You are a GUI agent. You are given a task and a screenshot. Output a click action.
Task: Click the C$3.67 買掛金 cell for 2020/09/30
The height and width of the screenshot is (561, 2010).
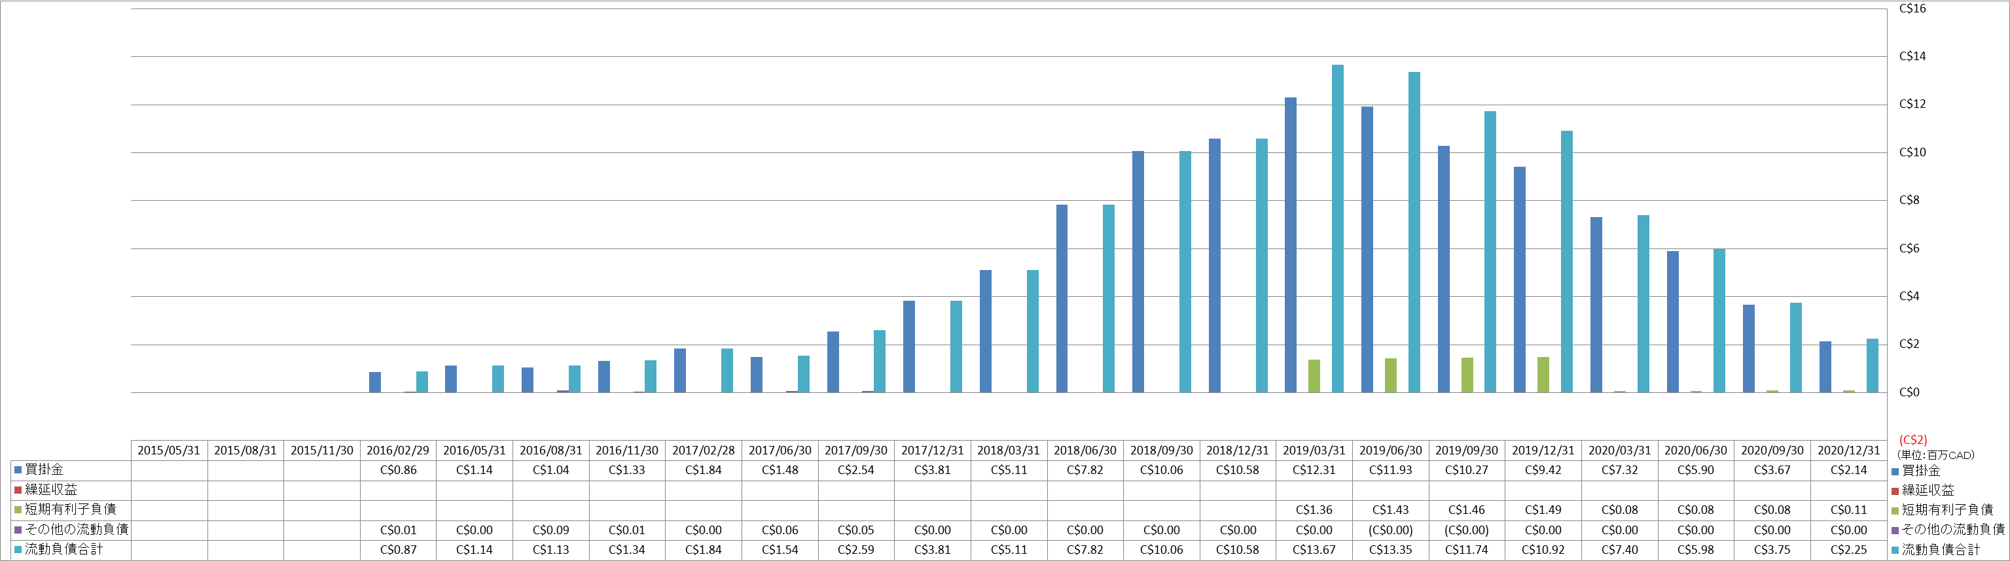[x=1772, y=470]
